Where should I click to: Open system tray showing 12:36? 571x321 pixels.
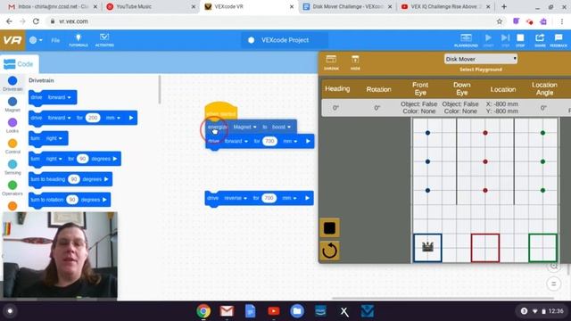tap(542, 311)
